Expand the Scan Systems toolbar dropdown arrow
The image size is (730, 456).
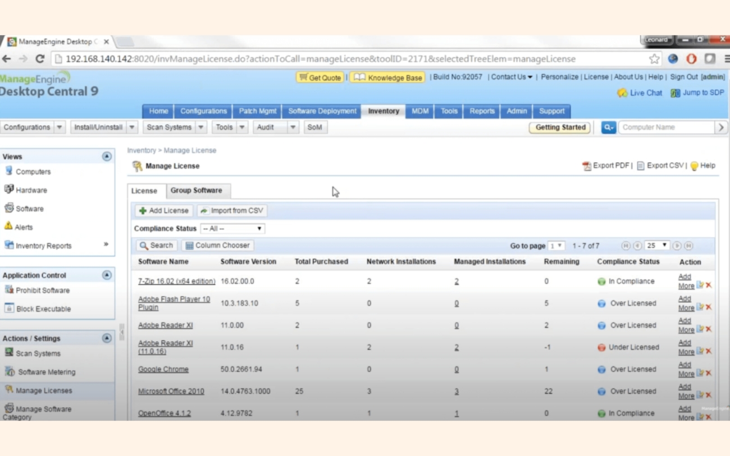coord(202,127)
